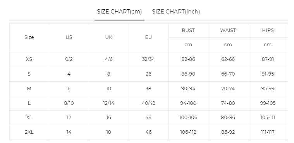Viewport: 294px width, 143px height.
Task: Click the 12/14 UK size cell
Action: pyautogui.click(x=109, y=103)
